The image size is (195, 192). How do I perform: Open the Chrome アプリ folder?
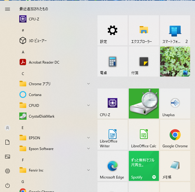click(x=55, y=84)
